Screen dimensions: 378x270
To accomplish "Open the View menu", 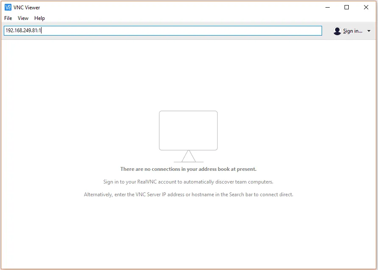I will point(23,18).
